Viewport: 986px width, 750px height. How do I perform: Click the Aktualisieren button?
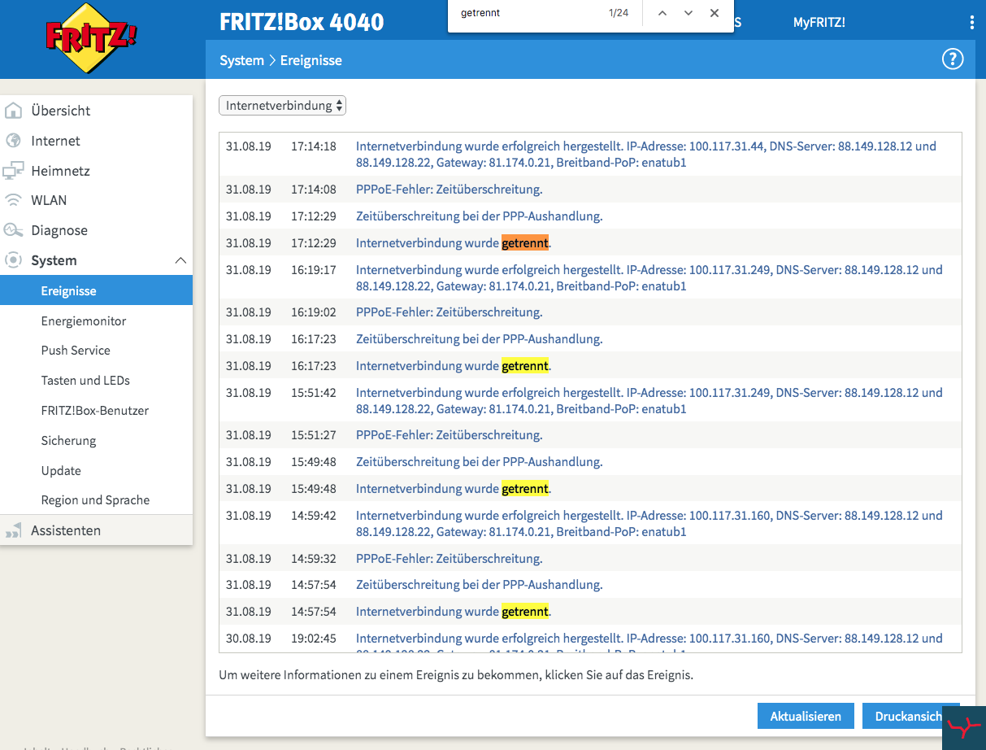(x=806, y=717)
